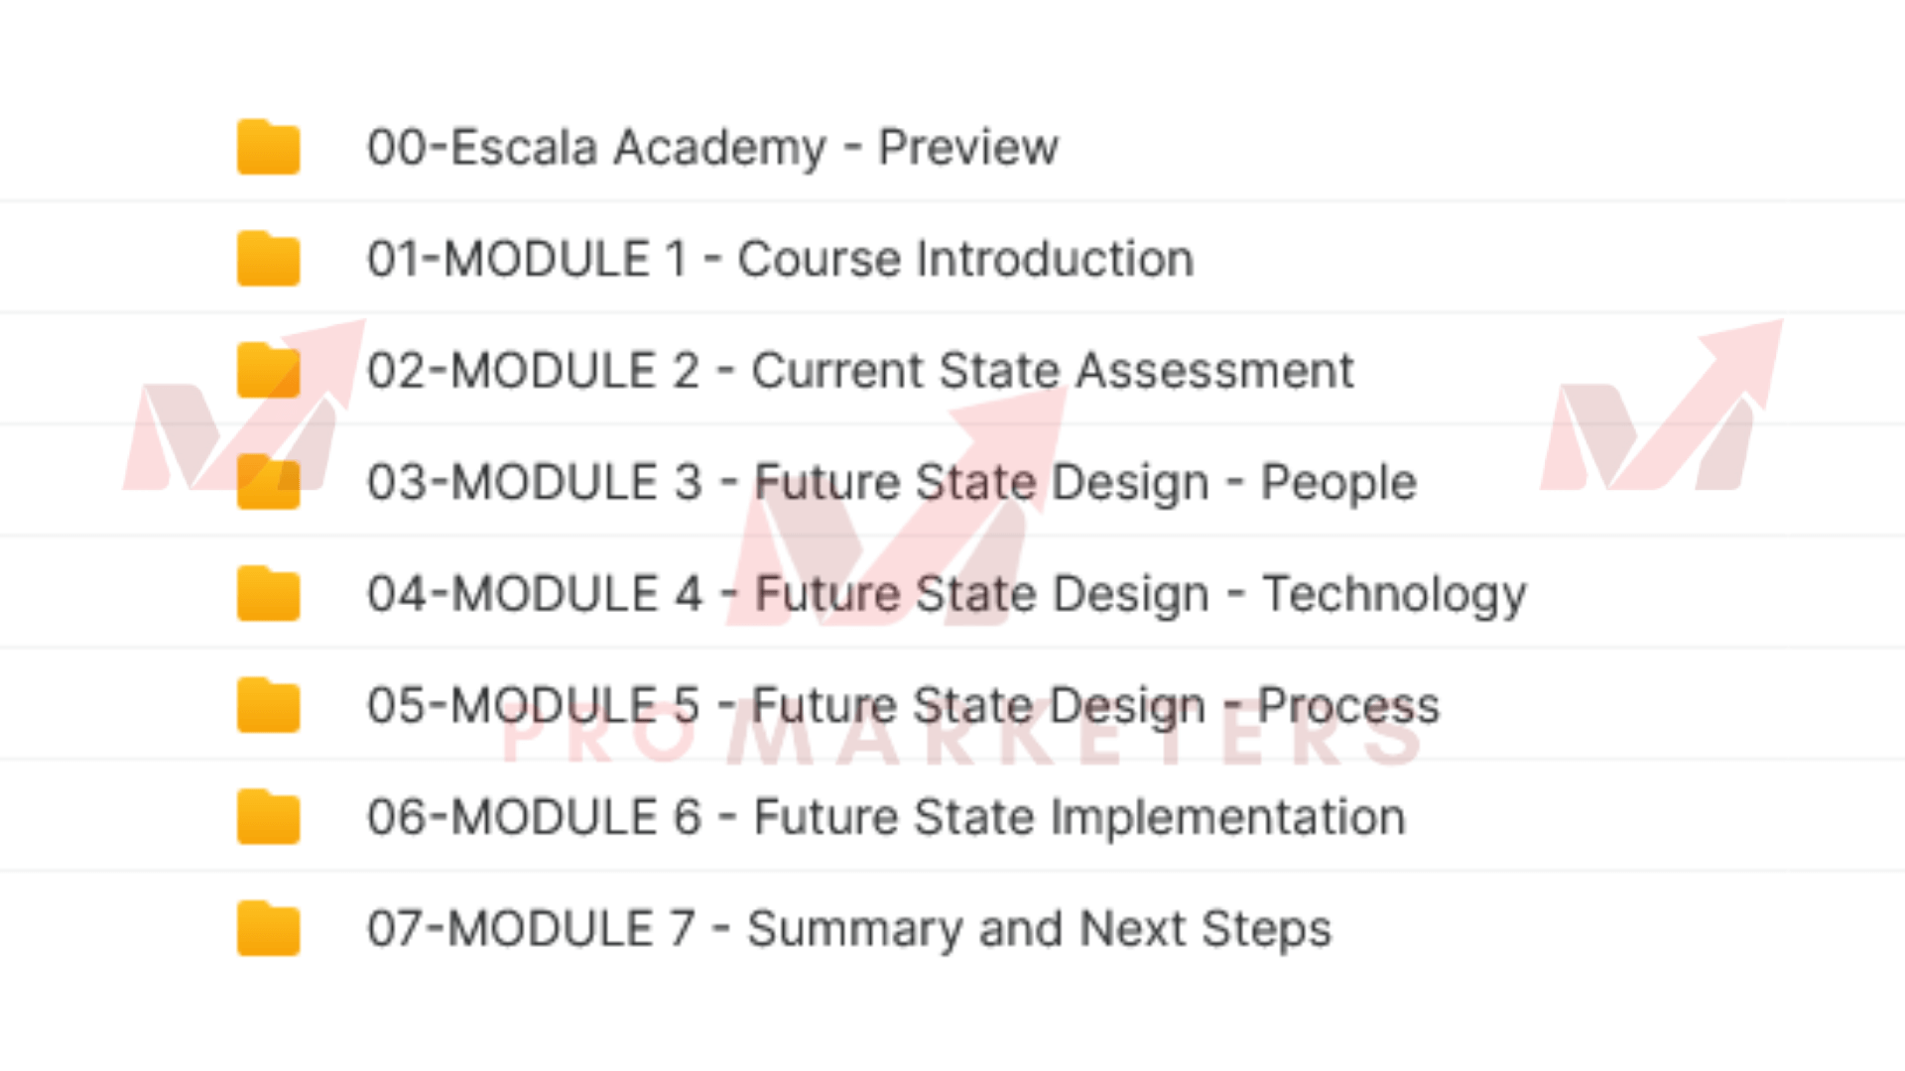Select the Module 4 Technology folder icon
This screenshot has width=1905, height=1071.
[268, 594]
